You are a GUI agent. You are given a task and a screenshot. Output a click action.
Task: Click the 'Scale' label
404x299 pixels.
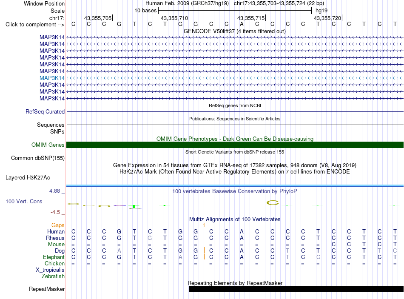pos(57,11)
